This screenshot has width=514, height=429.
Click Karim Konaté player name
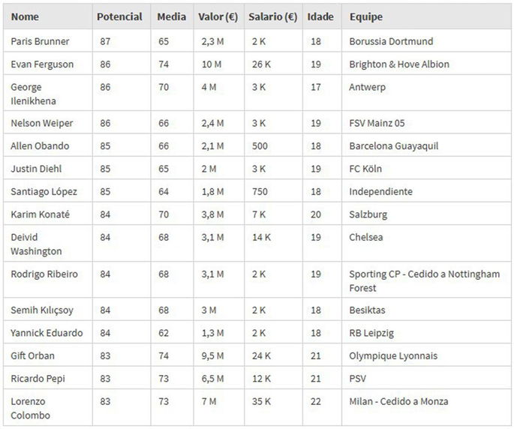40,214
